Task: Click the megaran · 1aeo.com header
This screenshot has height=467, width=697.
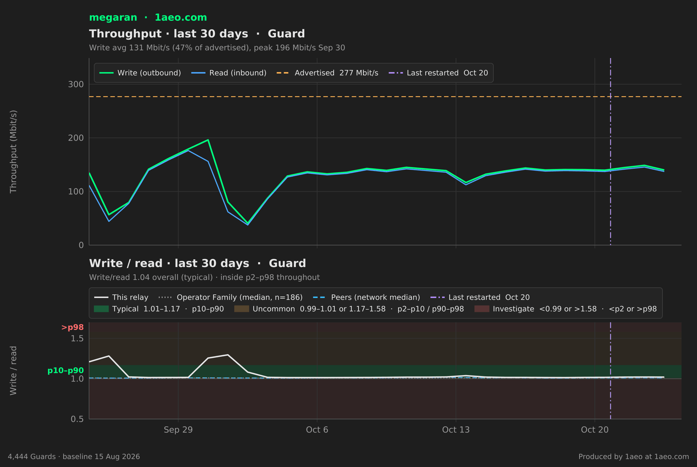Action: [x=148, y=17]
